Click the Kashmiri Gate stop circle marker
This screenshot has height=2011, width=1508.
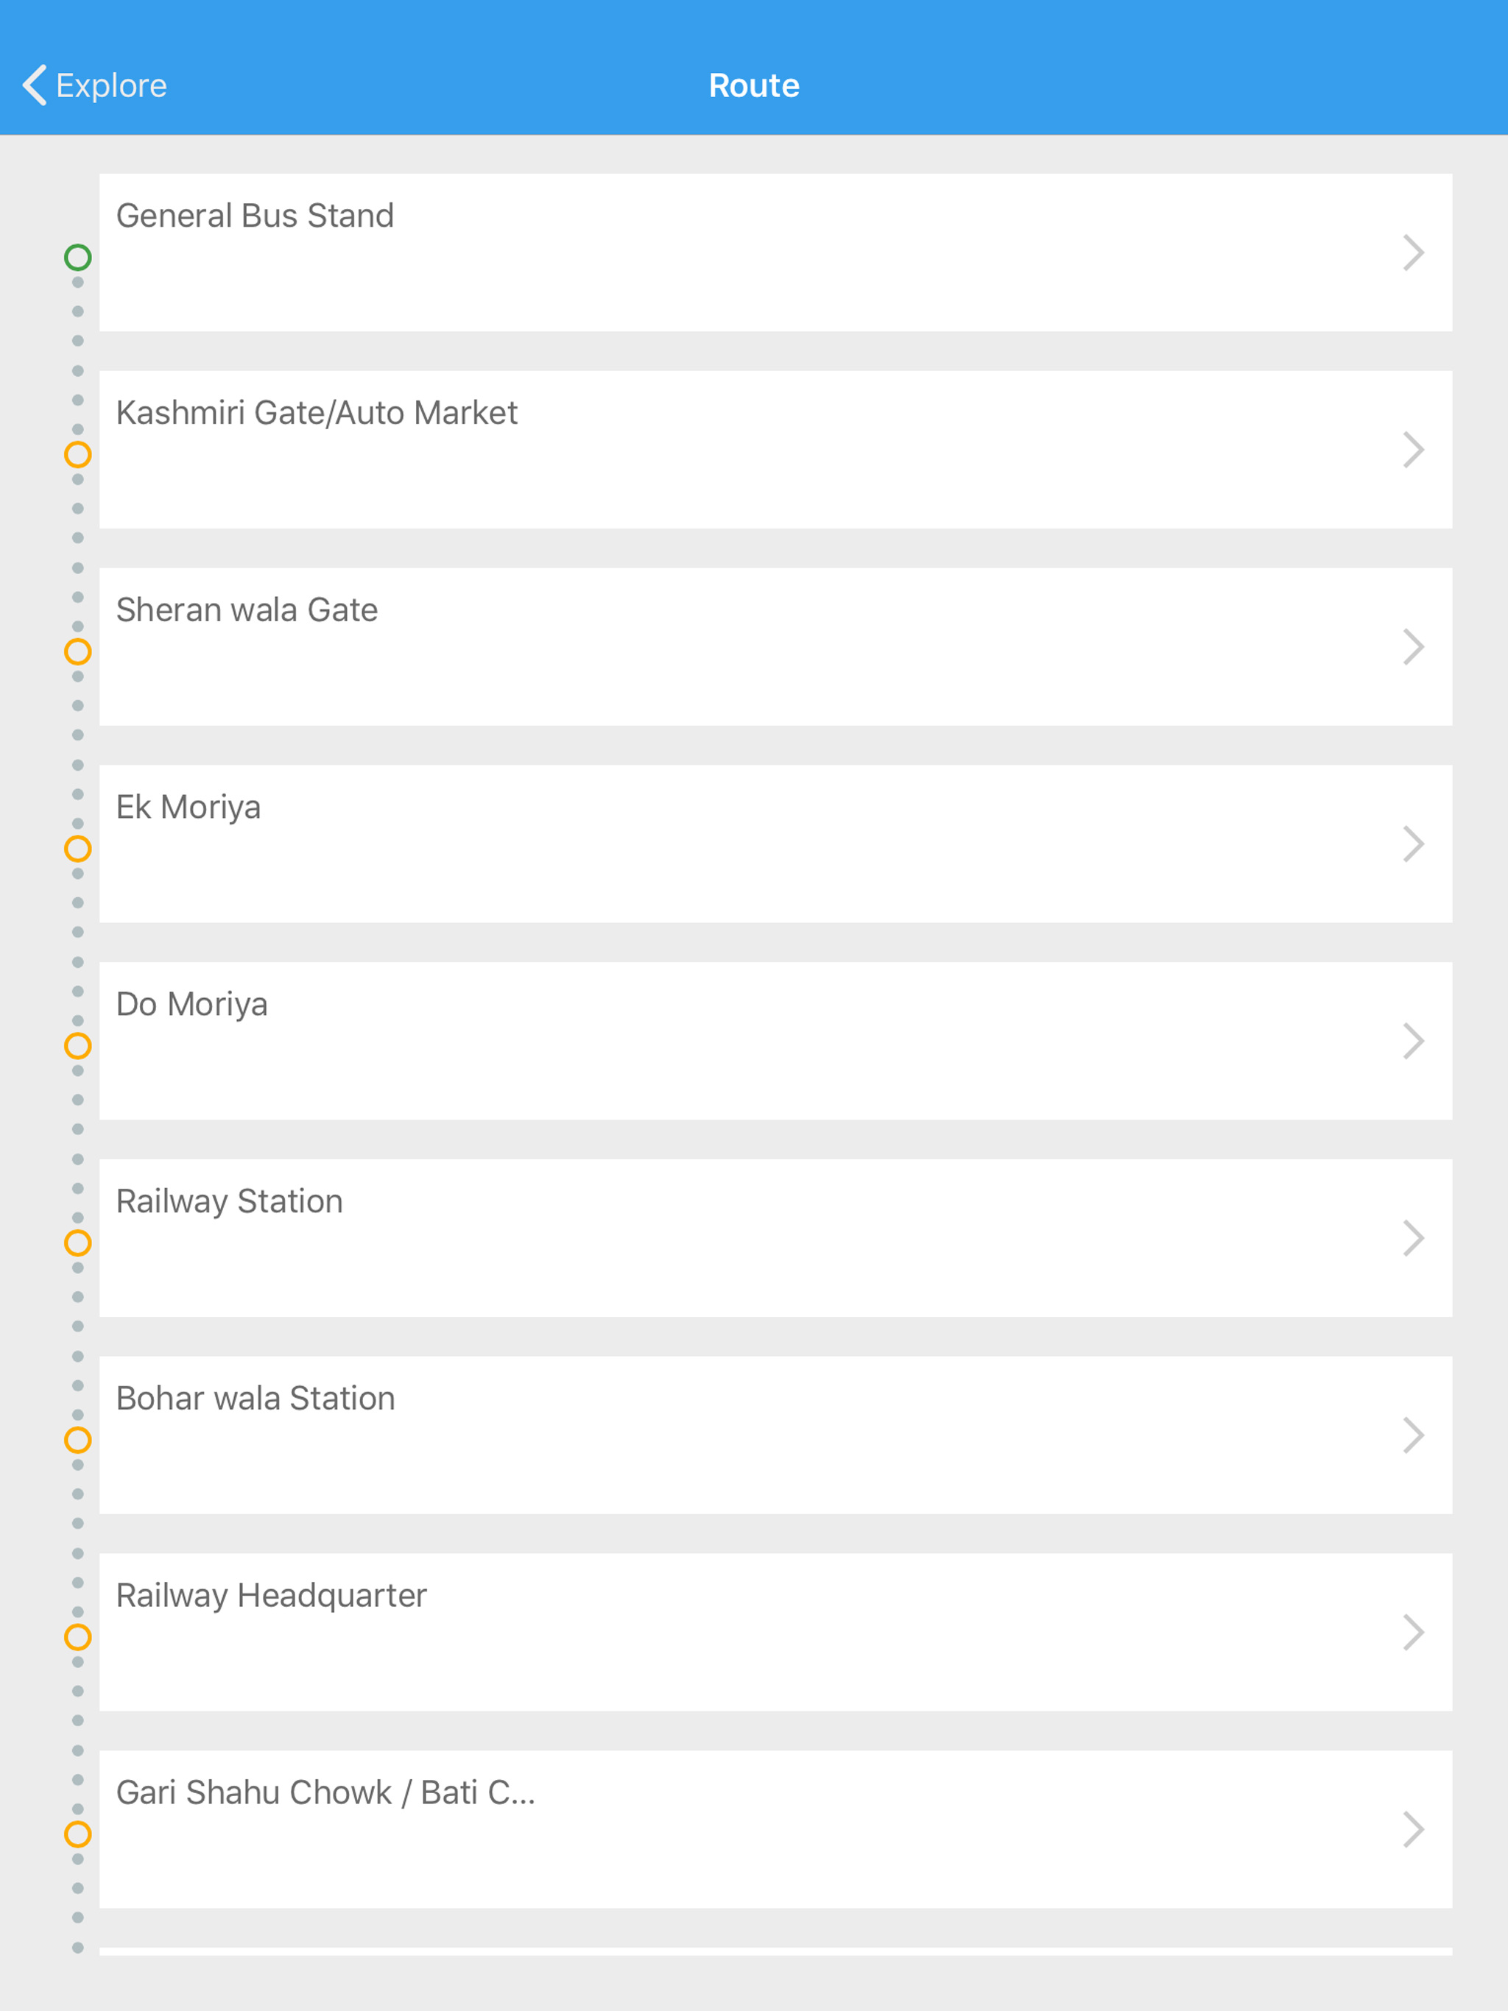click(x=78, y=455)
